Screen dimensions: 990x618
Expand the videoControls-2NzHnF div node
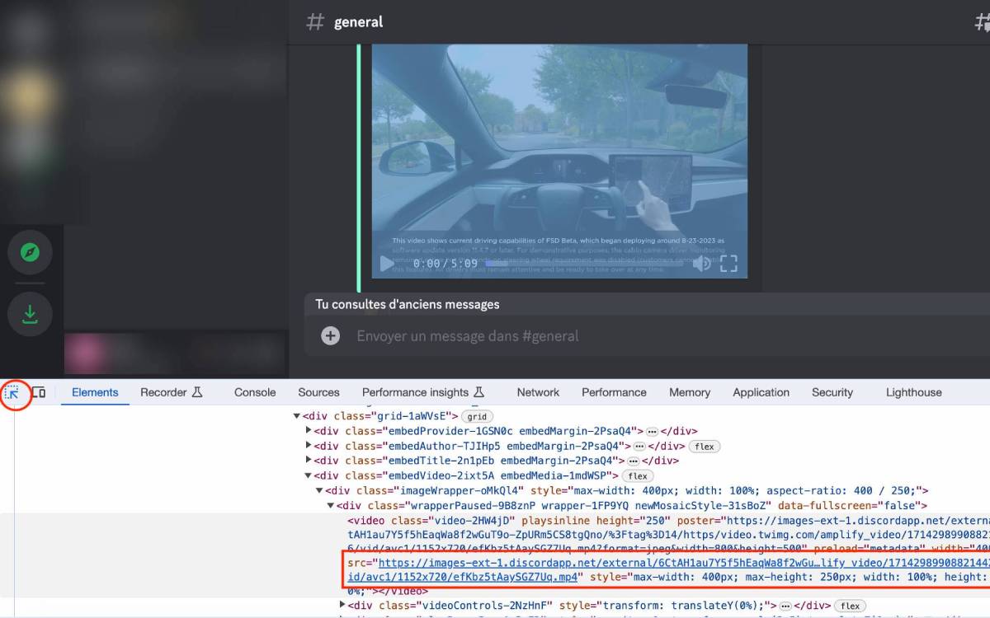pyautogui.click(x=342, y=606)
